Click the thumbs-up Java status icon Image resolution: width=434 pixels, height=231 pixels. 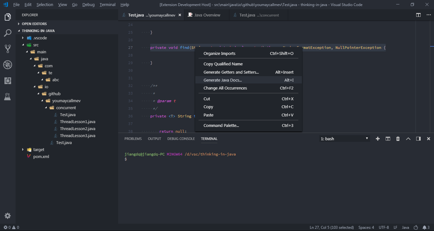416,228
